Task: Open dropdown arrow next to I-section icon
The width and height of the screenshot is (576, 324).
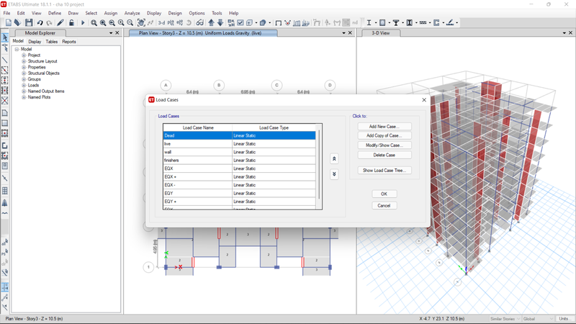Action: [375, 23]
